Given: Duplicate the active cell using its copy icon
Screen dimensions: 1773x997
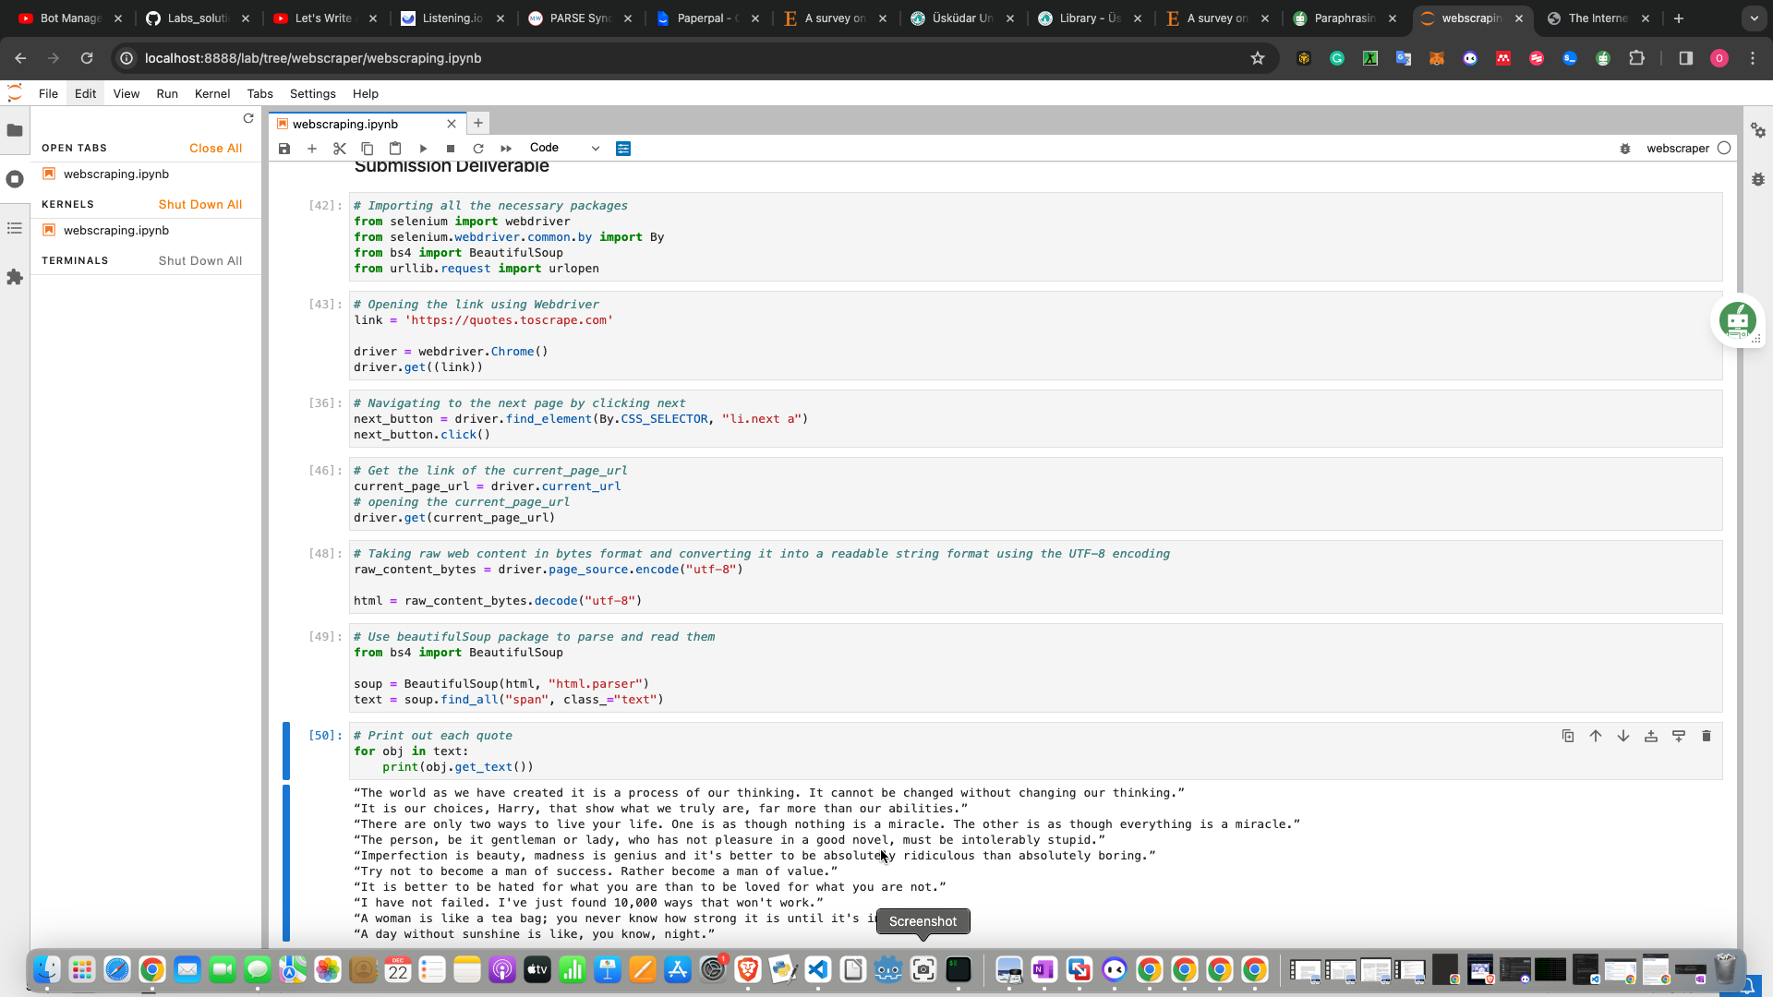Looking at the screenshot, I should (x=1568, y=736).
